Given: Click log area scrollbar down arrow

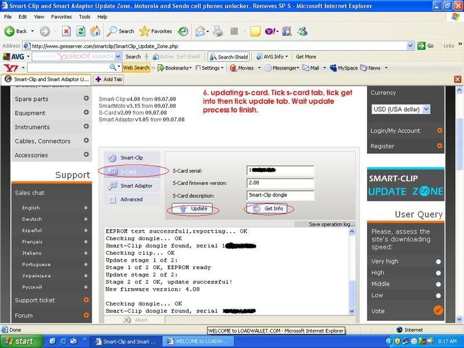Looking at the screenshot, I should coord(352,311).
